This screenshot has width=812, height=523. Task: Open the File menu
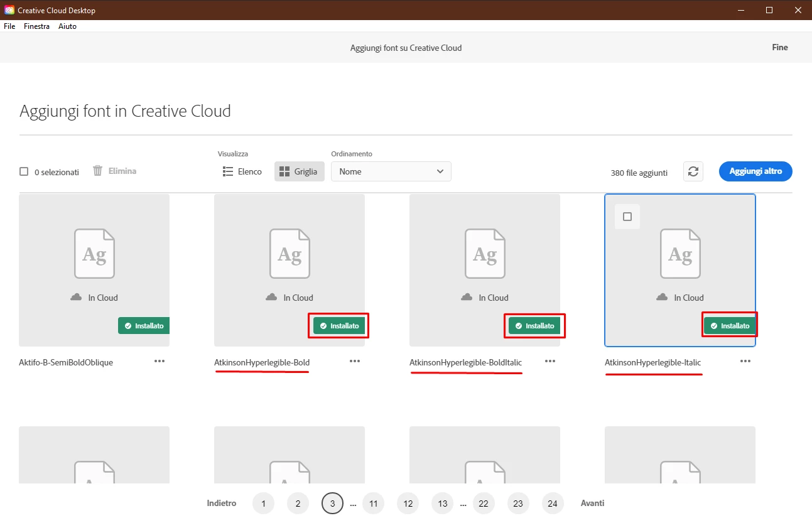pos(9,26)
